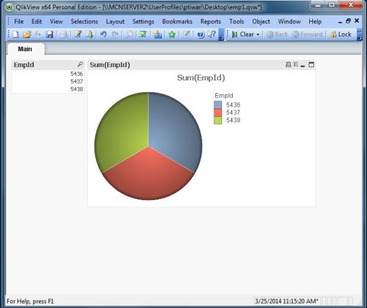This screenshot has height=308, width=367.
Task: Open the View menu
Action: (x=56, y=22)
